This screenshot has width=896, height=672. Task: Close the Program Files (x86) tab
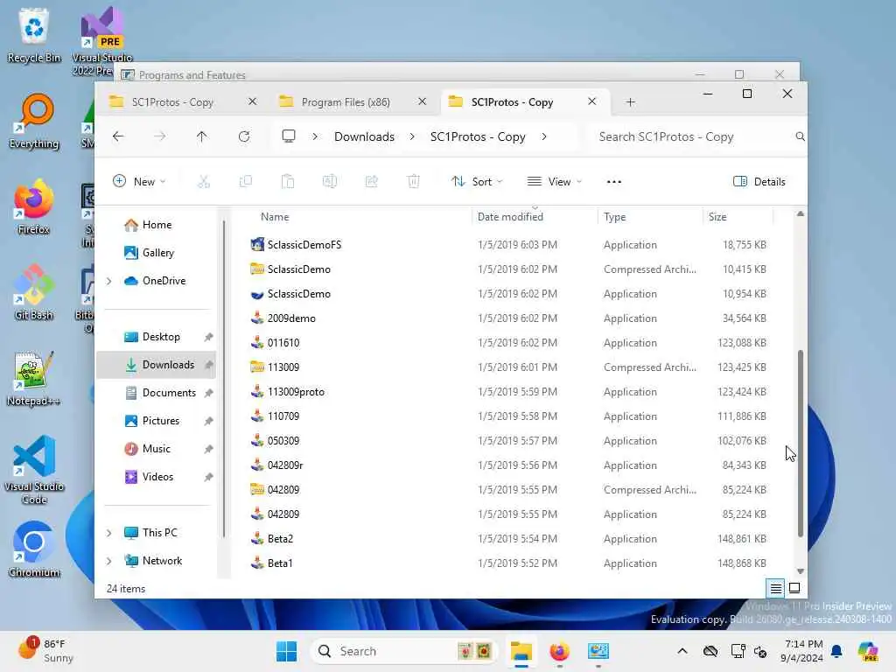423,101
